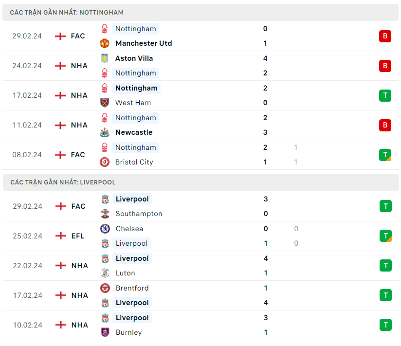Viewport: 401px width, 346px height.
Task: Click green T badge for Southampton match
Action: [385, 206]
